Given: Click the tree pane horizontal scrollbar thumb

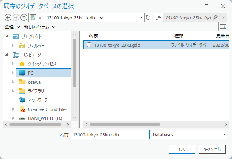Looking at the screenshot, I should coord(35,124).
